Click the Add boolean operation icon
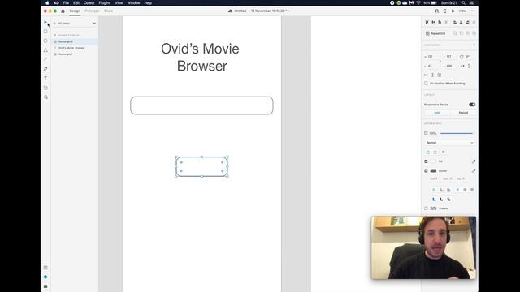This screenshot has height=292, width=520. [x=455, y=33]
